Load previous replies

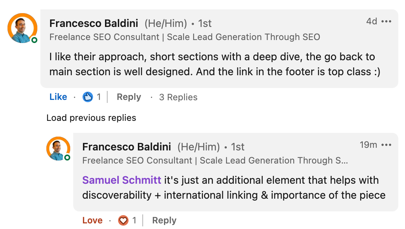[91, 118]
